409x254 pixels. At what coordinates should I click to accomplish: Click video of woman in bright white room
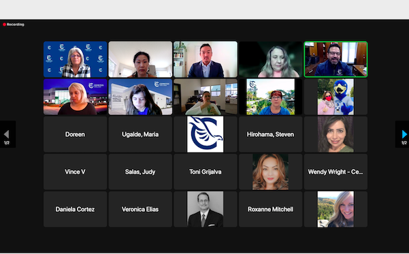tap(140, 59)
